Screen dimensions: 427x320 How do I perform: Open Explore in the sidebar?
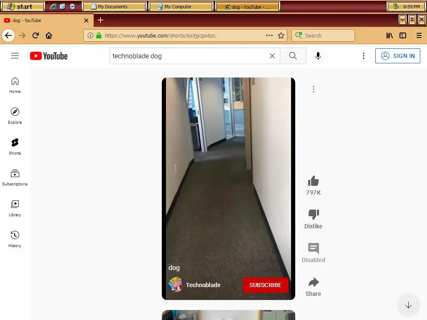click(15, 116)
